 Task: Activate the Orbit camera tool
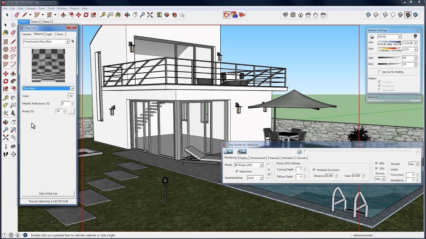coord(127,15)
